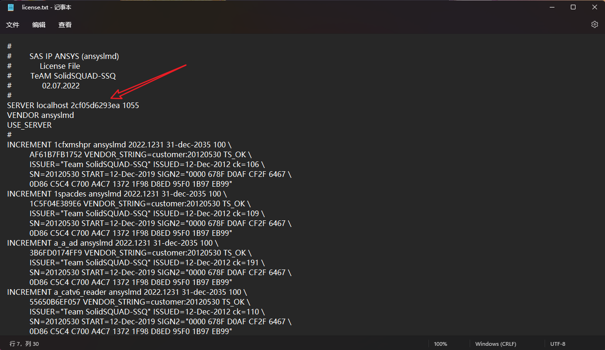Place cursor on VENDOR ansyslmd line
The height and width of the screenshot is (350, 605).
pyautogui.click(x=40, y=115)
